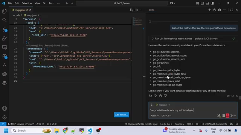
Task: Navigate back with arrow in title bar
Action: tap(67, 3)
